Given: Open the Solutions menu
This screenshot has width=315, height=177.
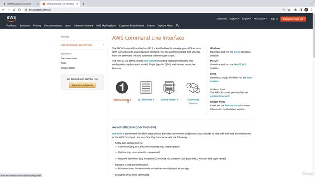Looking at the screenshot, I should 25,26.
